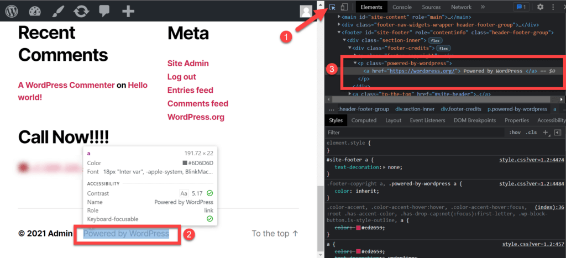The image size is (566, 258).
Task: Open the comments bubble icon in admin bar
Action: point(104,12)
